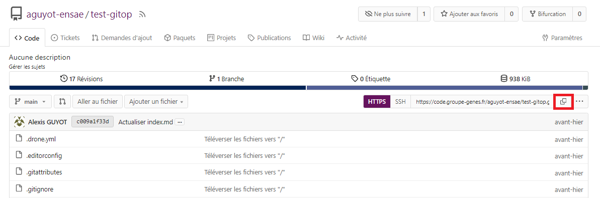Click the Aller au fichier button
The image size is (600, 198).
(98, 102)
